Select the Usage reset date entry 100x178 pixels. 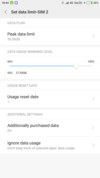(x=50, y=99)
